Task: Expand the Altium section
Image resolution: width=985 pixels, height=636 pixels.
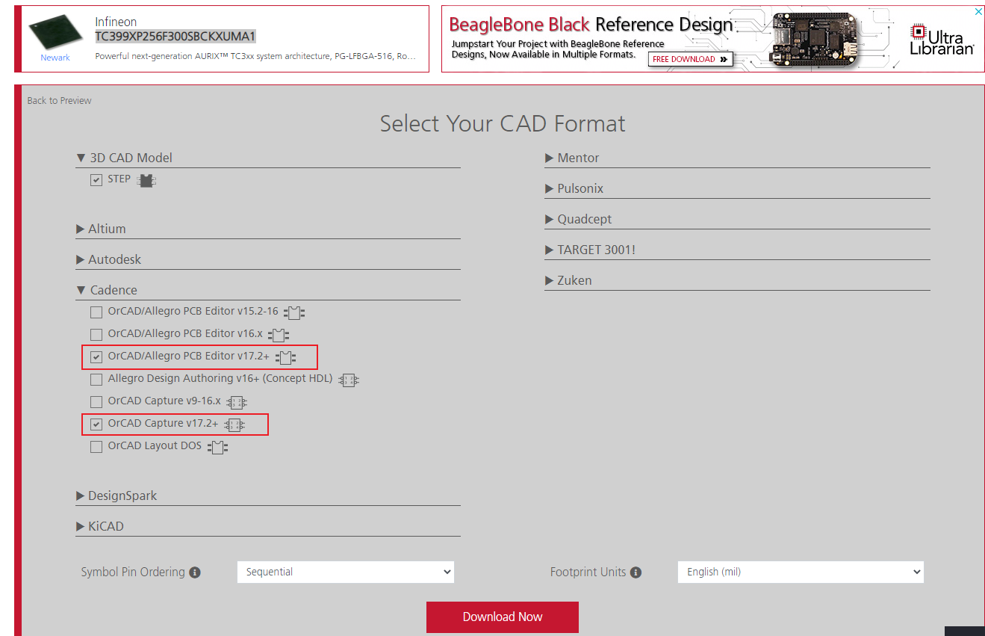Action: pyautogui.click(x=105, y=229)
